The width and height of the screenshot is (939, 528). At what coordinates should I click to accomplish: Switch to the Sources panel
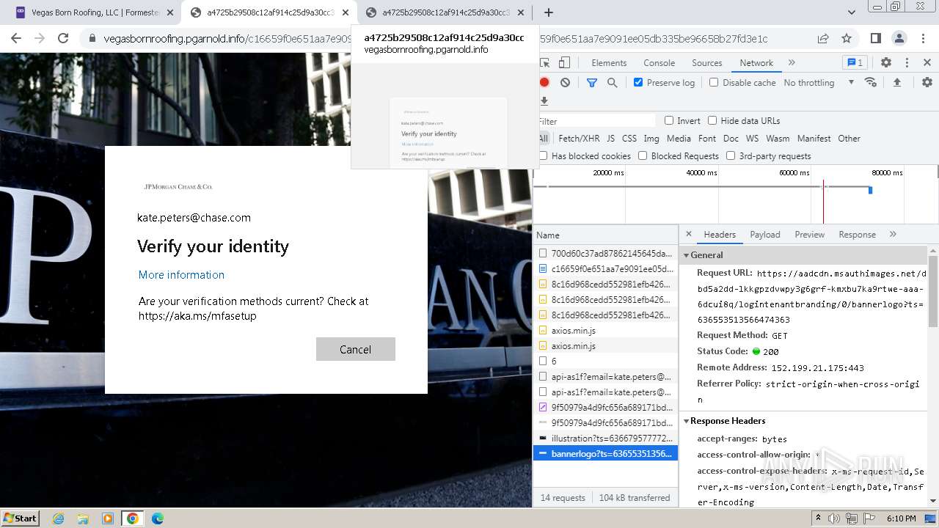pyautogui.click(x=707, y=63)
